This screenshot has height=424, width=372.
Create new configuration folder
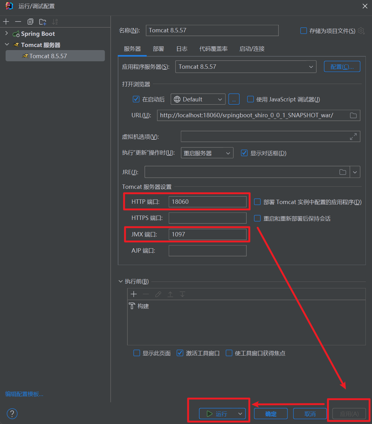(43, 22)
